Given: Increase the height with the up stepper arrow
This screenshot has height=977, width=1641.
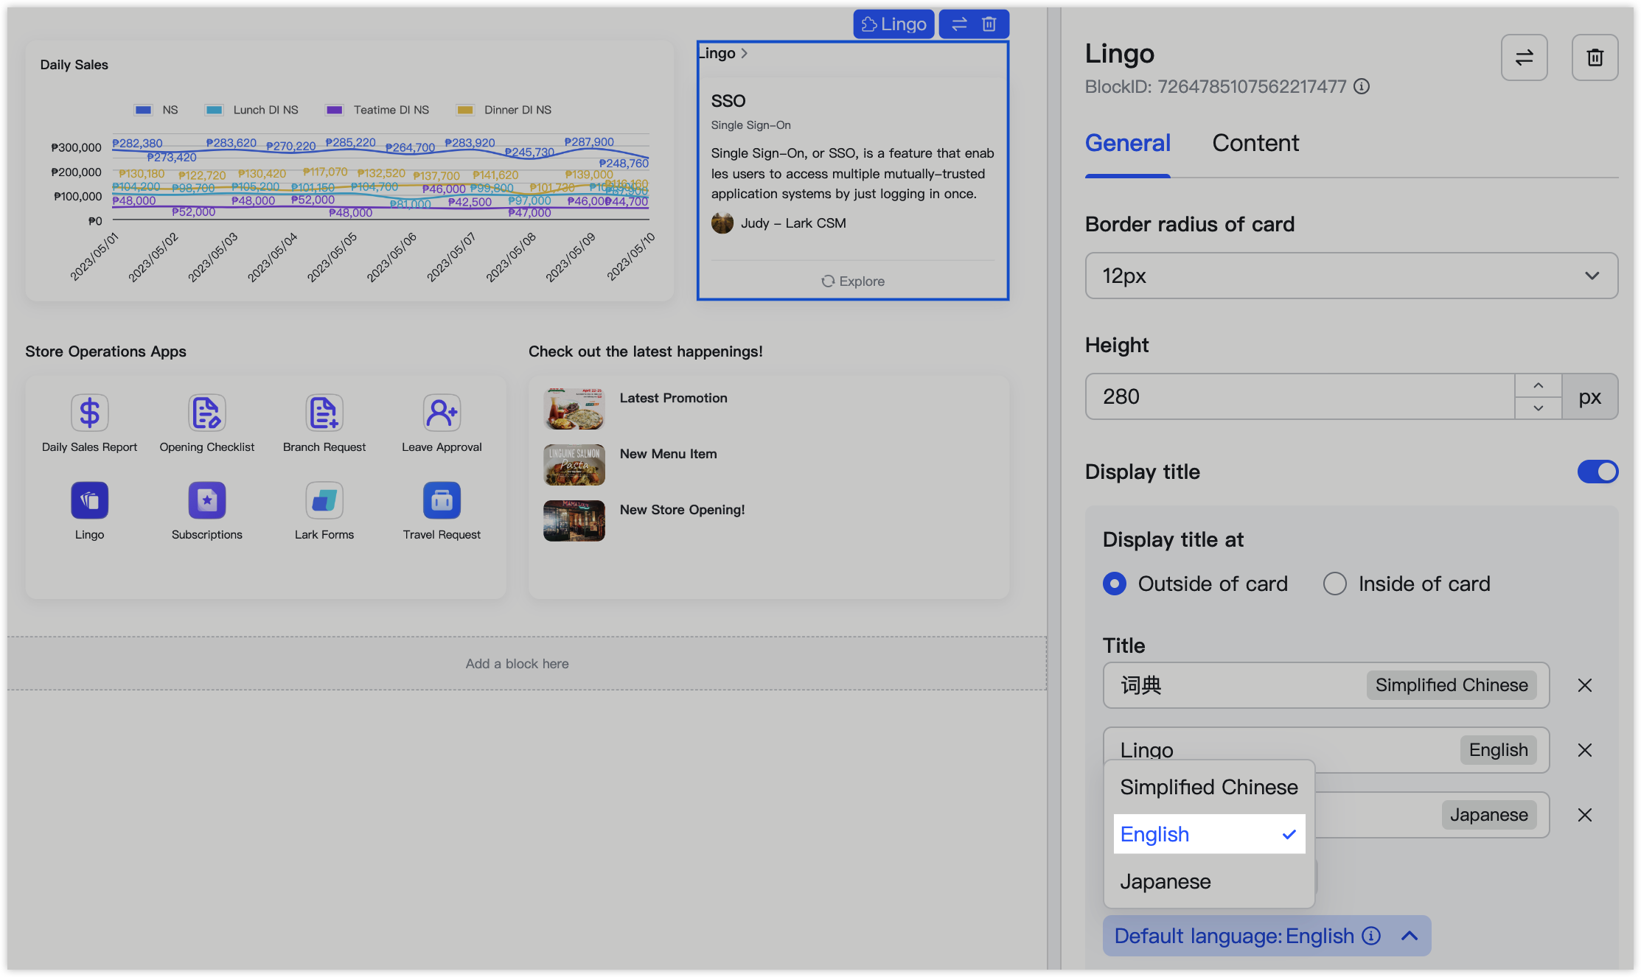Looking at the screenshot, I should (1539, 385).
